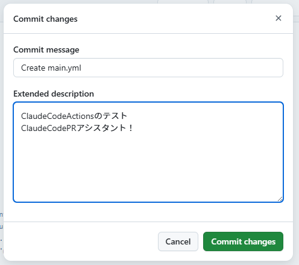299x265 pixels.
Task: Click the line 'ClaudeCodeActionsのテスト'
Action: pyautogui.click(x=74, y=116)
